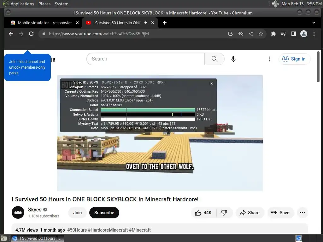Open the Skyes channel name link
The image size is (323, 242).
coord(35,210)
